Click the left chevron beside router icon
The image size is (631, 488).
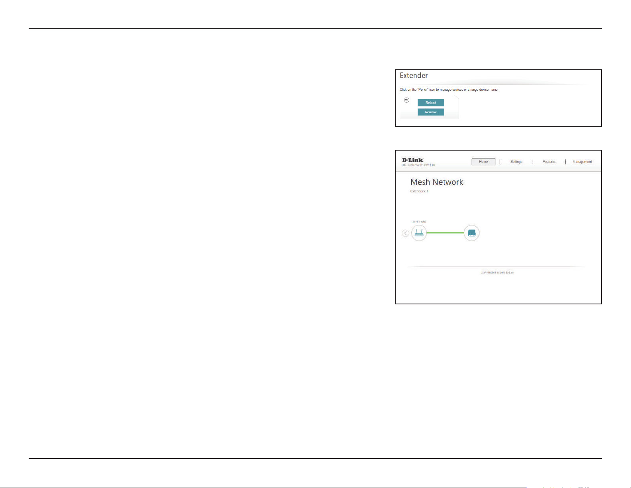click(405, 233)
